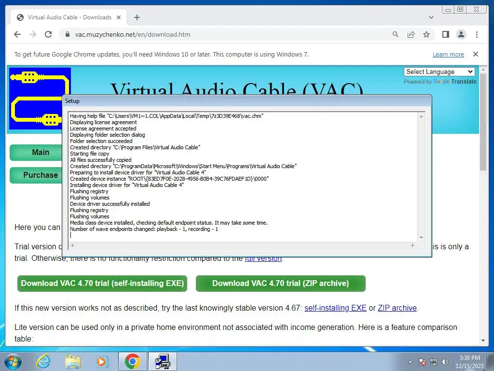Bookmark this page with the star icon
The width and height of the screenshot is (494, 371).
click(x=426, y=34)
